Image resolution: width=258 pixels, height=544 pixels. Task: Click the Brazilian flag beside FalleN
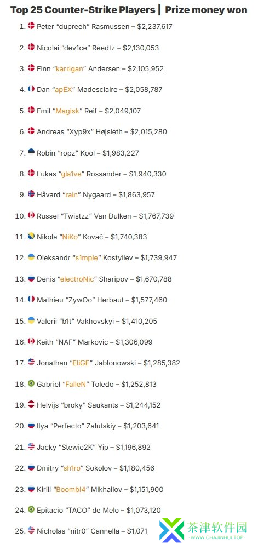click(31, 383)
